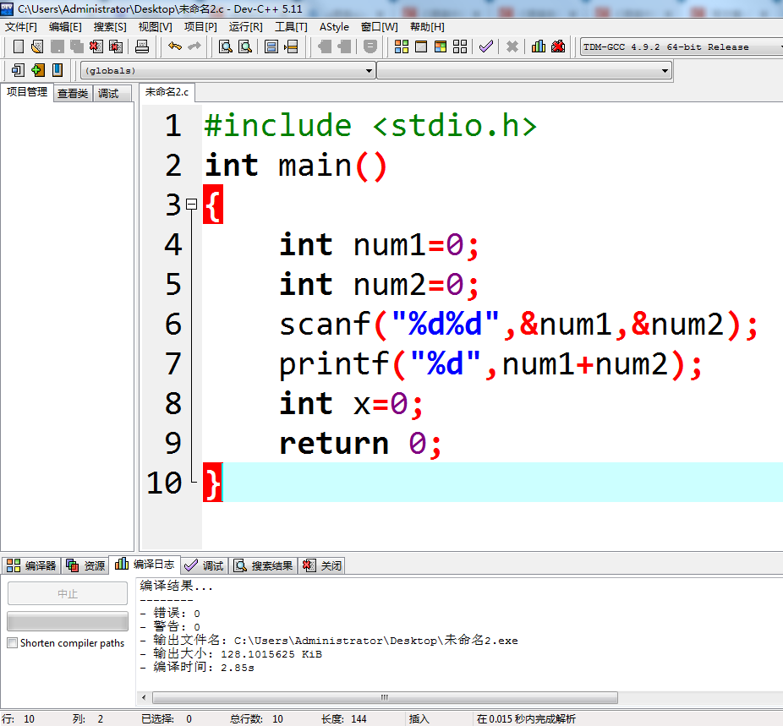Open the 搜索[S] menu
Screen dimensions: 783x726
click(110, 27)
